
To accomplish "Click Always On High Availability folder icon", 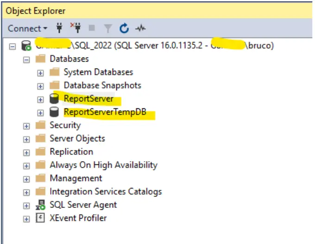I will 41,165.
